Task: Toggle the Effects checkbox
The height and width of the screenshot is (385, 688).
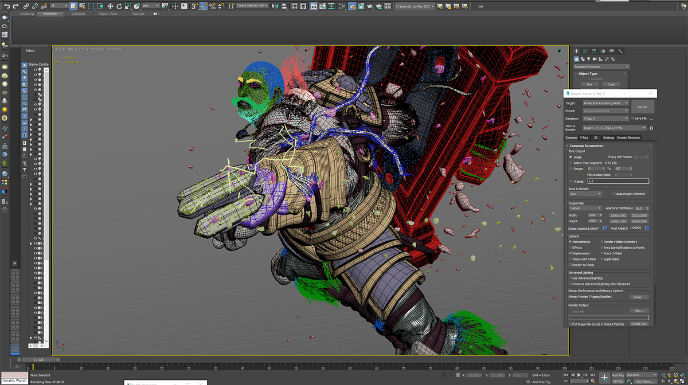Action: click(x=570, y=247)
